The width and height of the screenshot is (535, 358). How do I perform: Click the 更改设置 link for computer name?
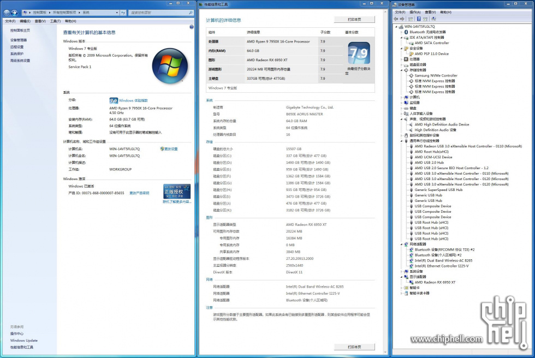click(171, 149)
